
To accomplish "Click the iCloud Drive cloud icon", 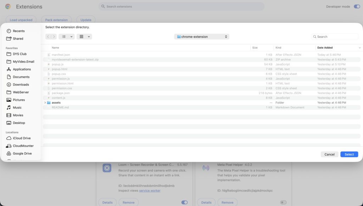I will pos(9,138).
